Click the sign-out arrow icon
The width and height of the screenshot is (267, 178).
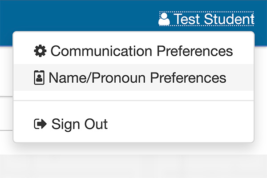(40, 124)
